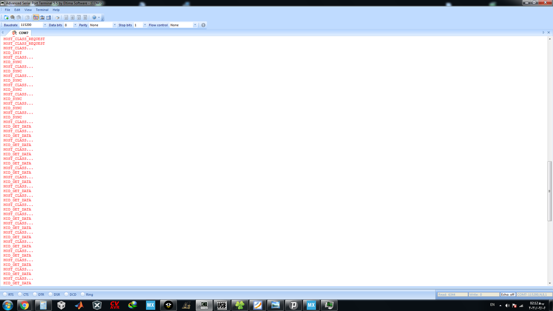This screenshot has width=553, height=311.
Task: Click the clear terminal eraser icon
Action: pos(58,17)
